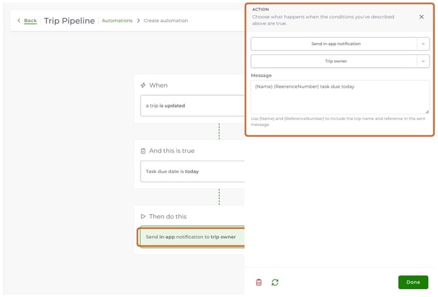Click the Done button
Viewport: 438px width, 297px height.
[413, 282]
